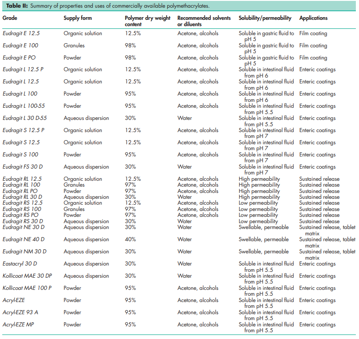Click Granules in the Eudragit E 100 row

tap(74, 46)
